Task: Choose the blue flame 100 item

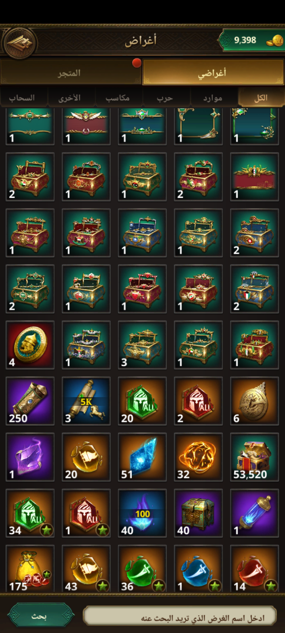Action: click(142, 513)
